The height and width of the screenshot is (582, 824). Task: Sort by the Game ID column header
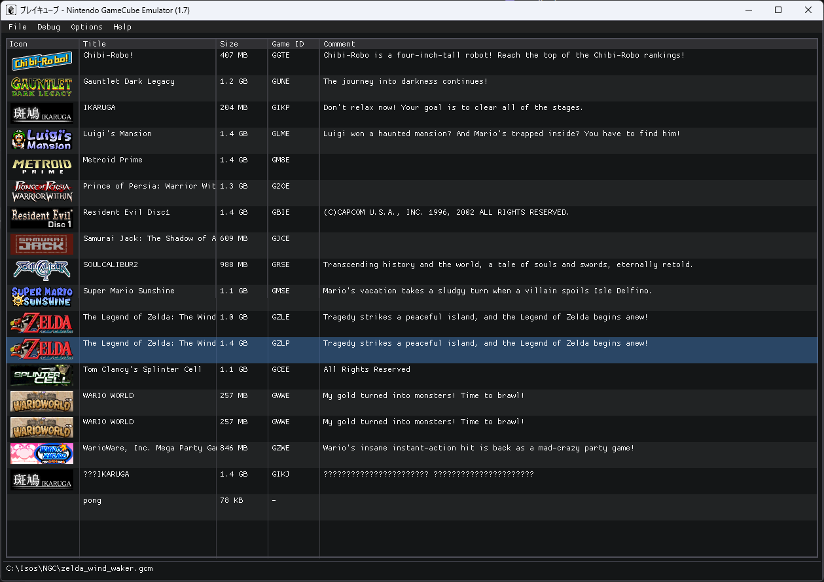294,44
